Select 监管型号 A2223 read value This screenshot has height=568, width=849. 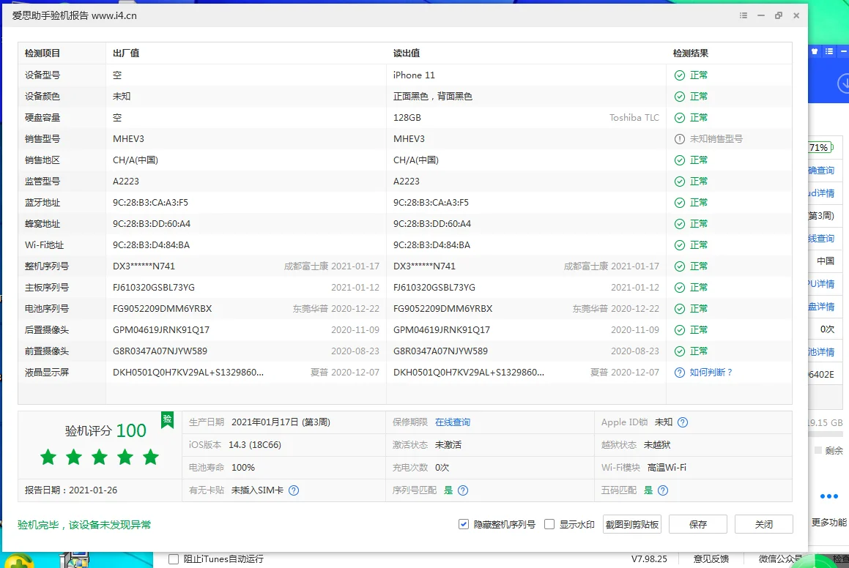406,182
